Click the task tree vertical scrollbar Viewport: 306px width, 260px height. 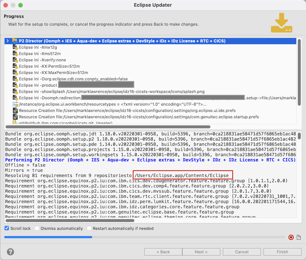click(x=299, y=73)
